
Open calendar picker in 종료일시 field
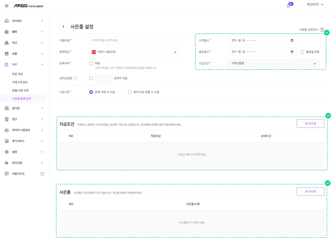point(292,52)
